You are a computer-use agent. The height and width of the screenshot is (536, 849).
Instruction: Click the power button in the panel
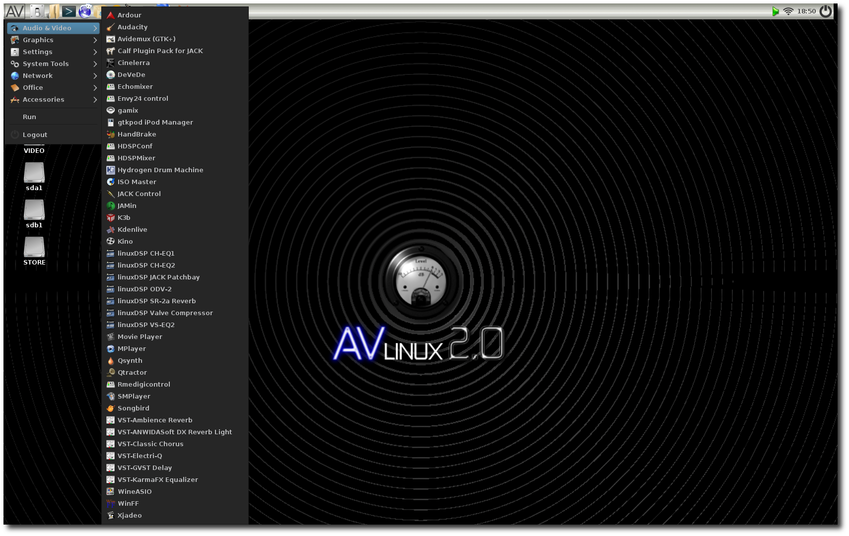(826, 11)
